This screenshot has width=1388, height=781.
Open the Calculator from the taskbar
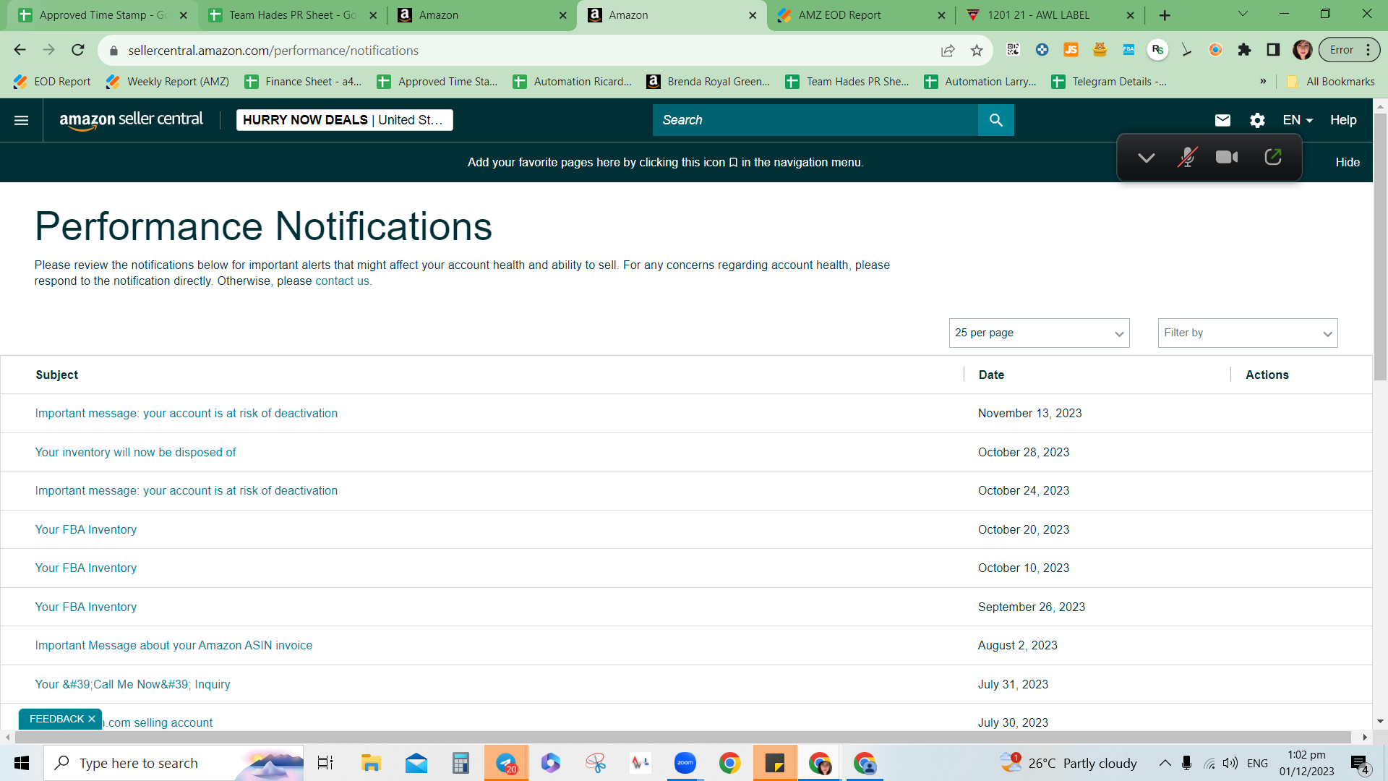pos(460,763)
